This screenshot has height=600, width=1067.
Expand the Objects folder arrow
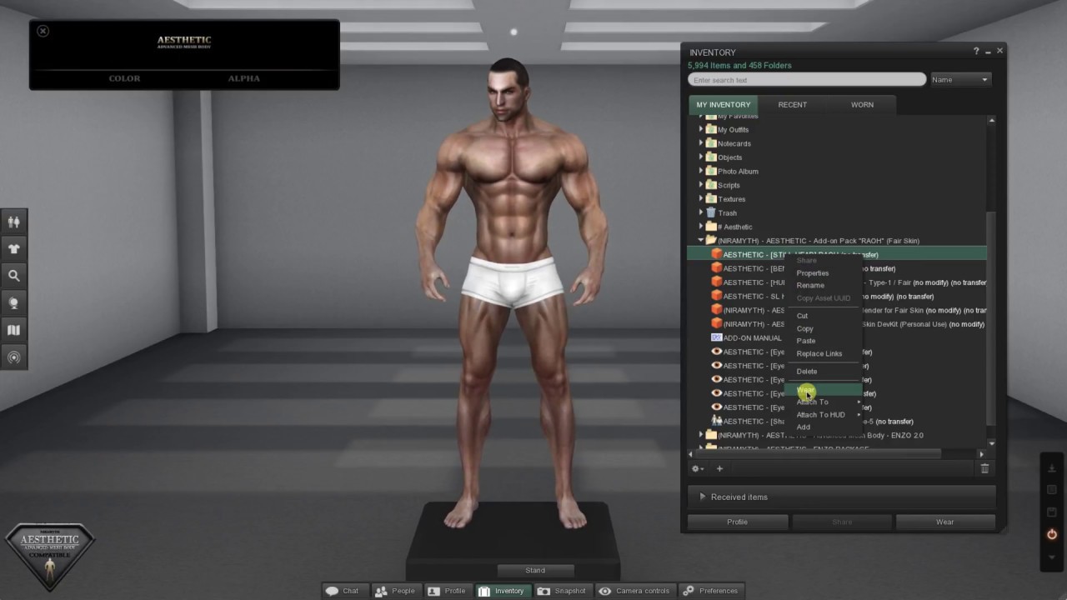click(701, 157)
